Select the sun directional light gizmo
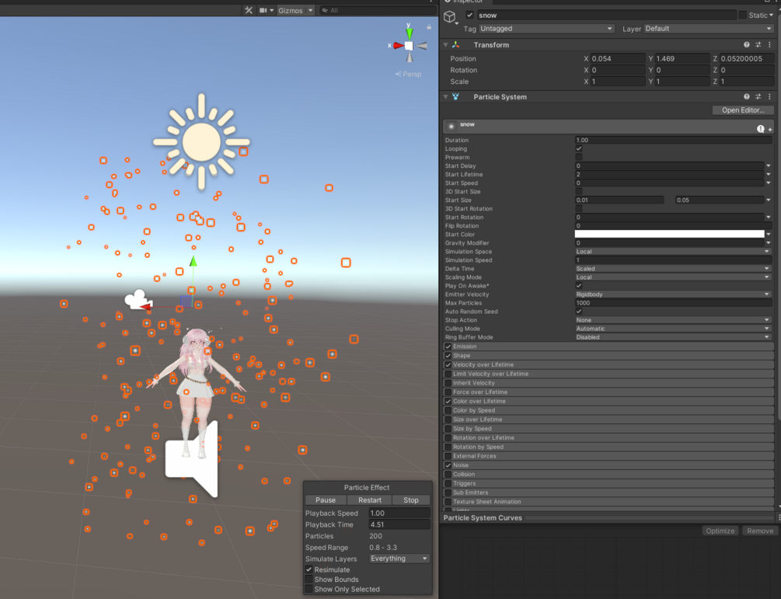Viewport: 781px width, 599px height. pos(201,142)
